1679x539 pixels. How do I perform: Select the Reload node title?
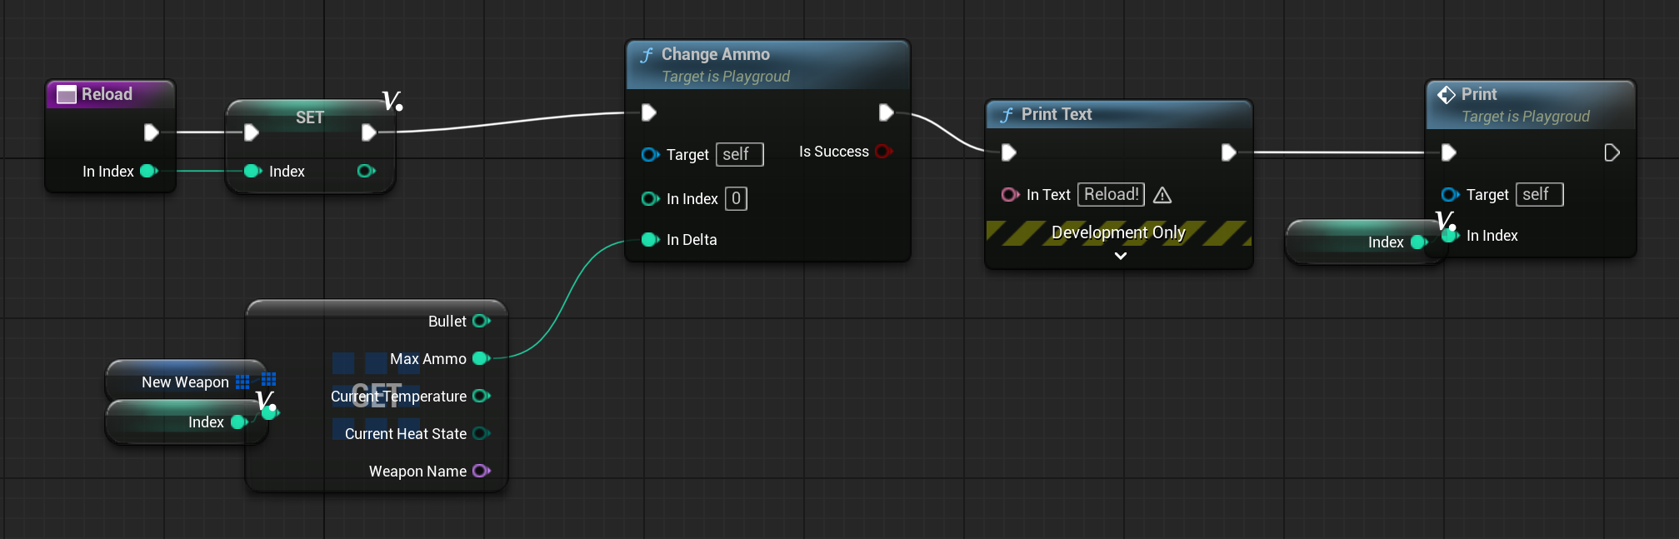click(107, 94)
